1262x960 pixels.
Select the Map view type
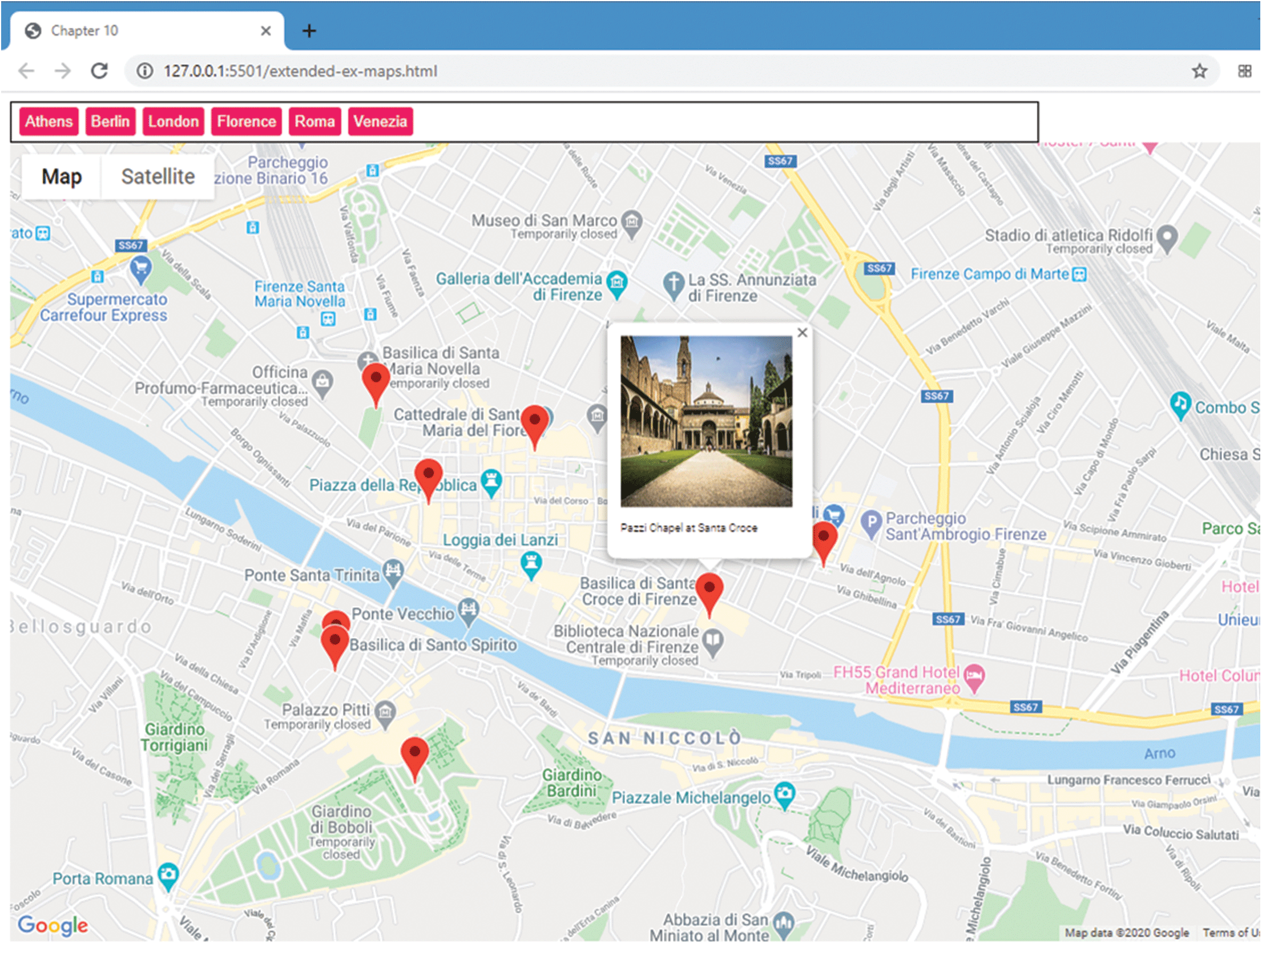tap(62, 176)
